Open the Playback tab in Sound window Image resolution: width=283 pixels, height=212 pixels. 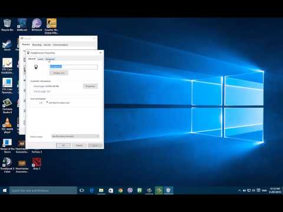coord(26,45)
